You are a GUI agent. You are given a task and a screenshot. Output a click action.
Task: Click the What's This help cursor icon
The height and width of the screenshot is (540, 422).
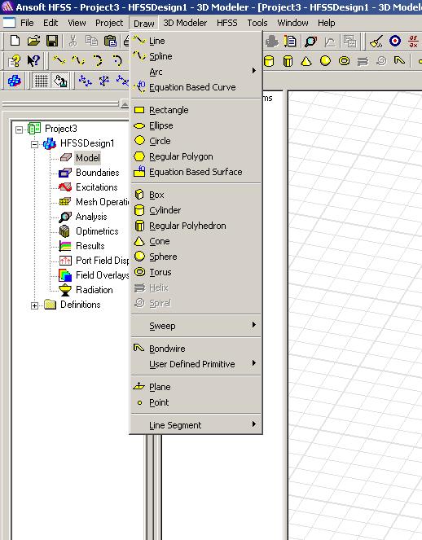[x=33, y=61]
